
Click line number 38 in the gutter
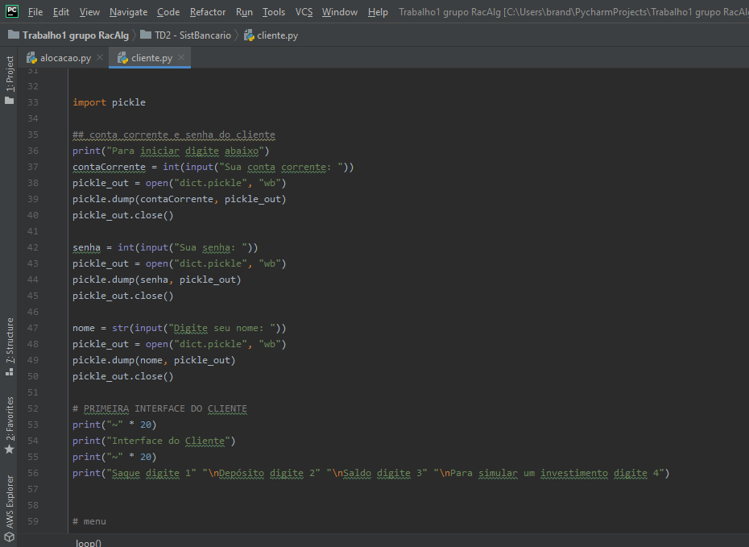tap(32, 183)
